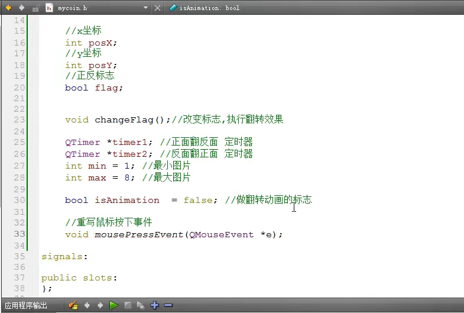Click the //改变标志,执行翻转效果 comment
This screenshot has height=313, width=464.
(x=227, y=120)
